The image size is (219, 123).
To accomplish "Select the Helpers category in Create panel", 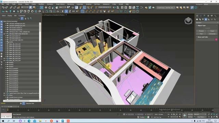I will pyautogui.click(x=209, y=19).
